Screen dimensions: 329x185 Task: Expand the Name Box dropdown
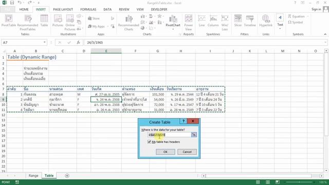45,42
